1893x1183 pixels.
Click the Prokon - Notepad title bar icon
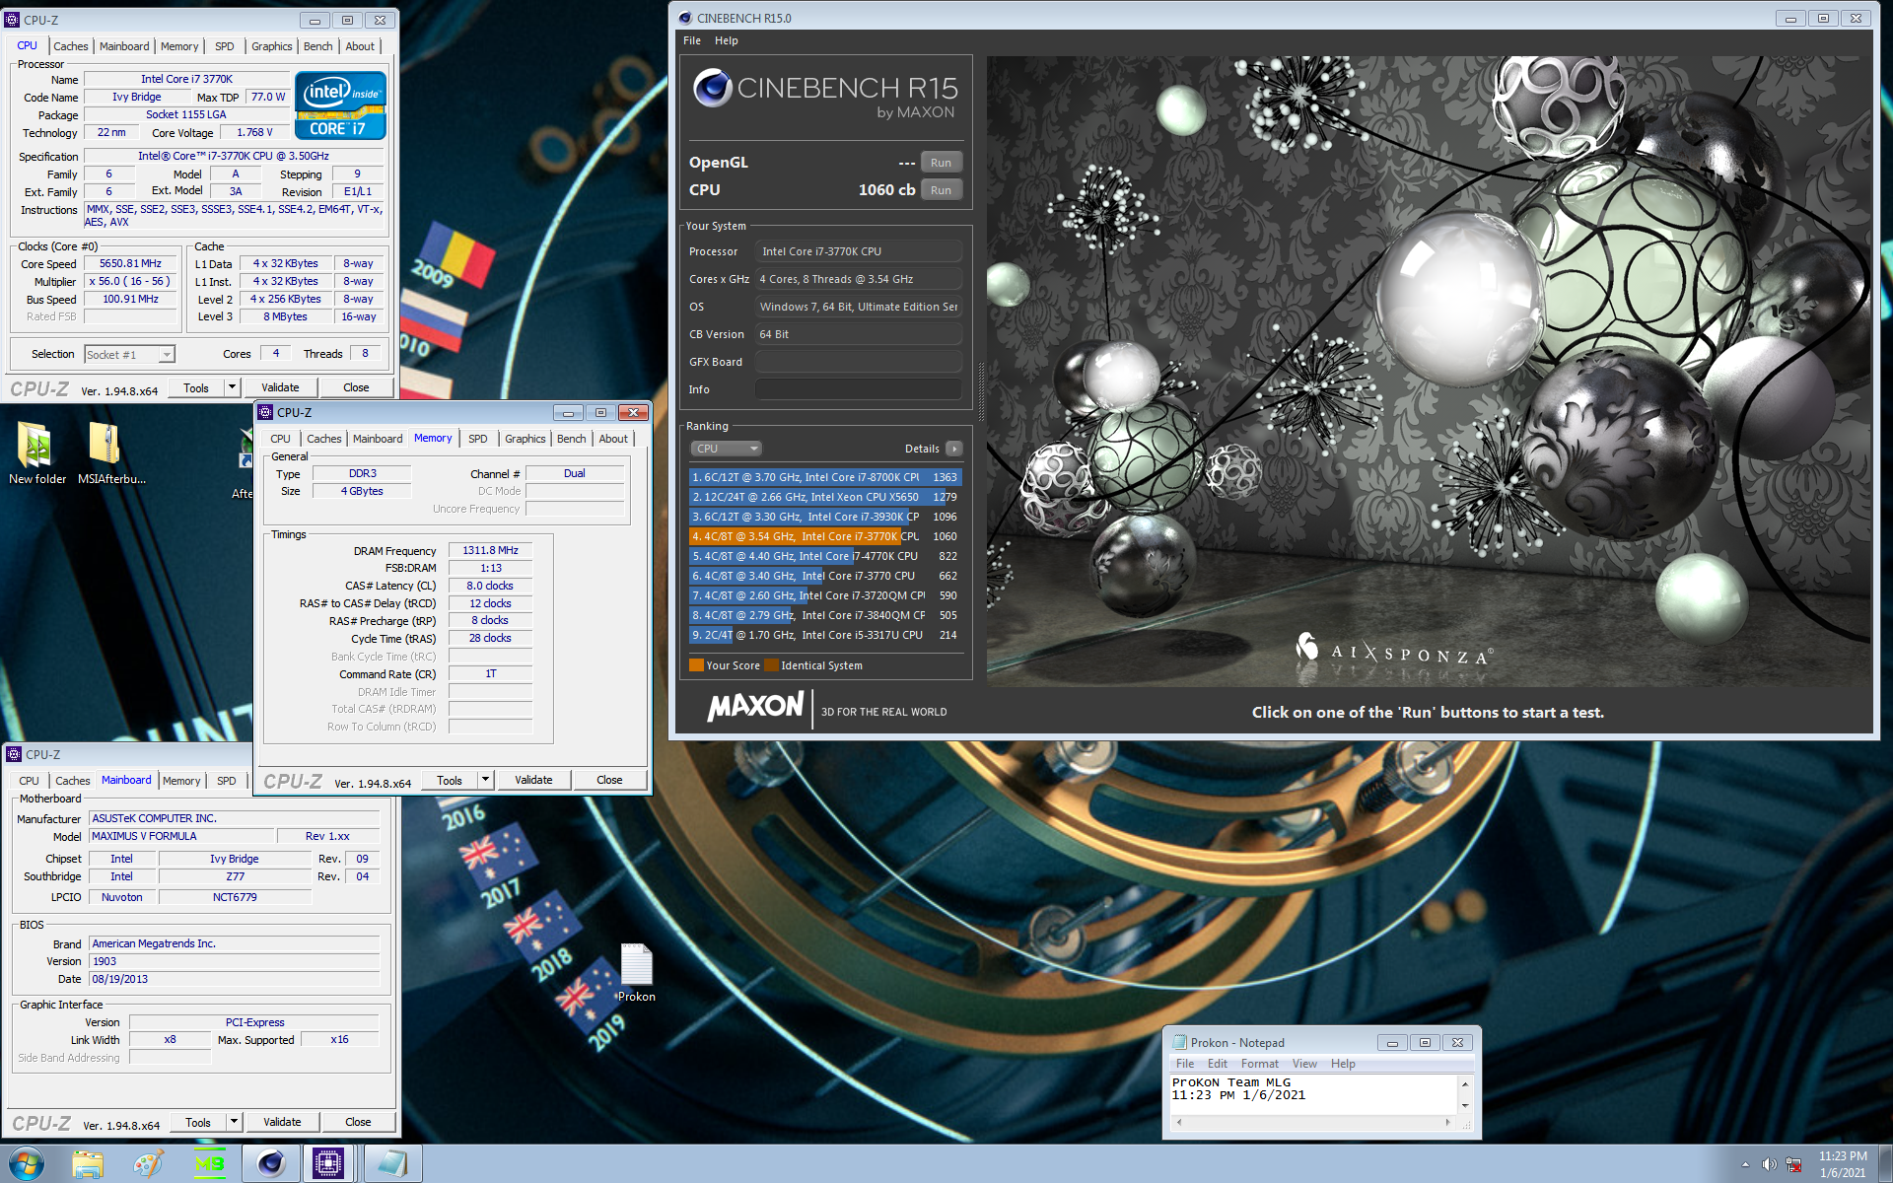1179,1042
